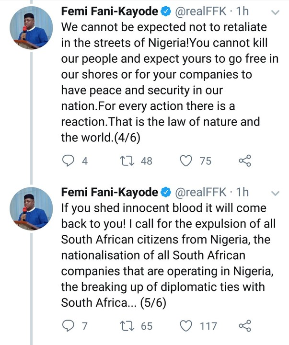Image resolution: width=289 pixels, height=345 pixels.
Task: Open the profile picture on the second tweet
Action: 31,208
